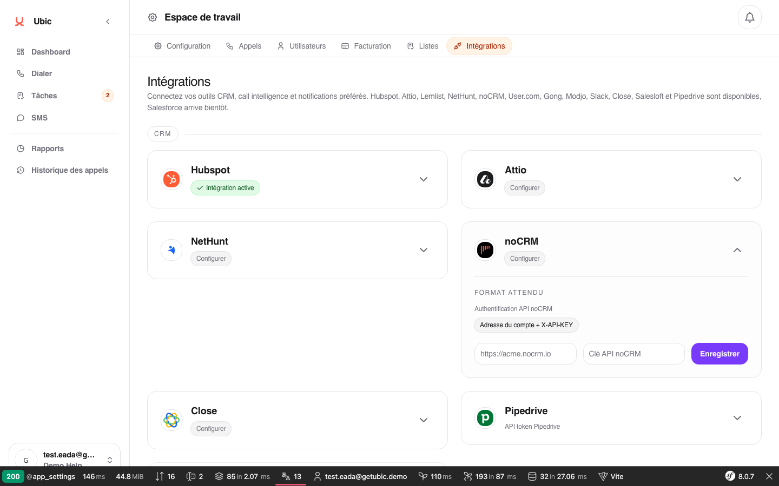
Task: Expand the Hubspot integration card
Action: pos(424,179)
